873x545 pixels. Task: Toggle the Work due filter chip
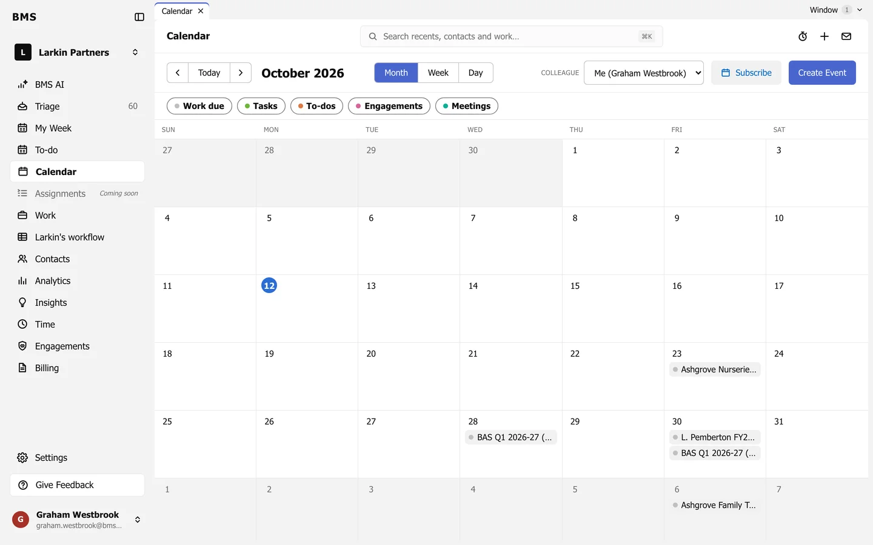[x=199, y=106]
